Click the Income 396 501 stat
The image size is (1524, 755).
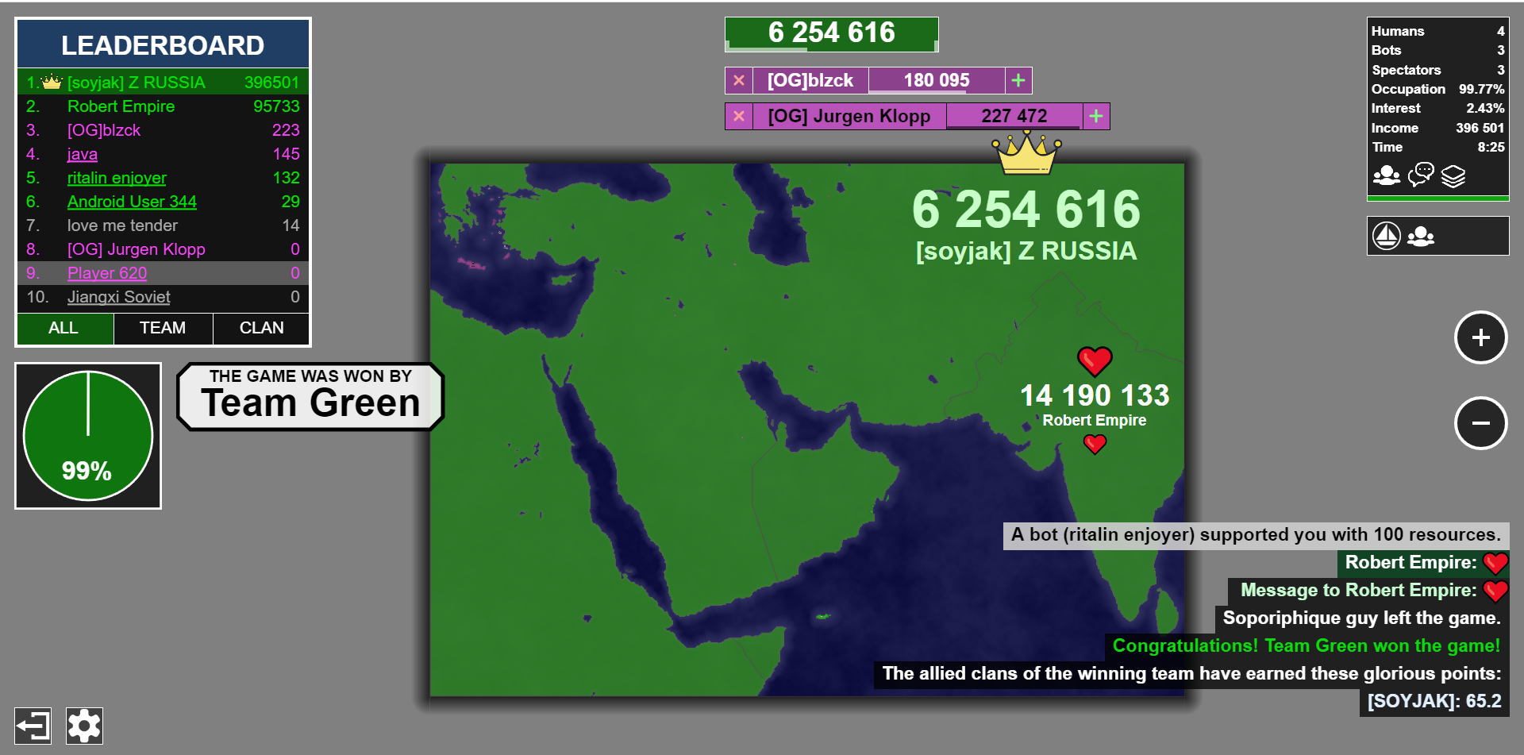[1437, 128]
